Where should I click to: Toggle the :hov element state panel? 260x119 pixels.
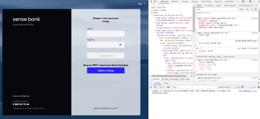coord(241,9)
